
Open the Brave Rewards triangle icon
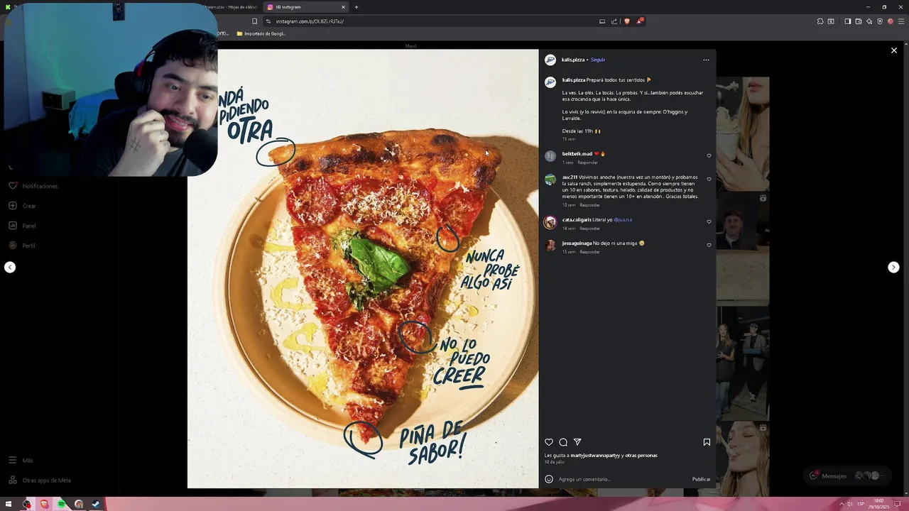(x=639, y=21)
